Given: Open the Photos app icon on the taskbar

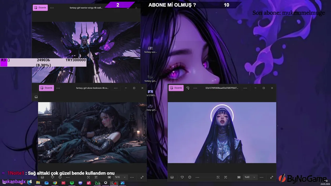Looking at the screenshot, I should [123, 183].
